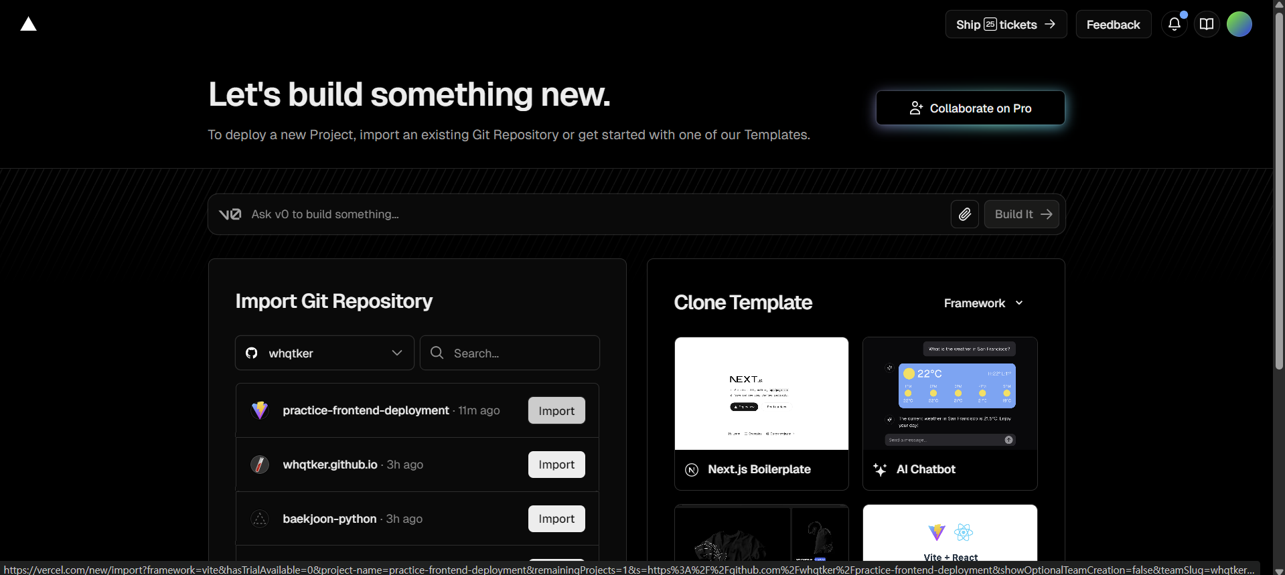Open the Next.js Boilerplate template thumbnail

pyautogui.click(x=761, y=394)
